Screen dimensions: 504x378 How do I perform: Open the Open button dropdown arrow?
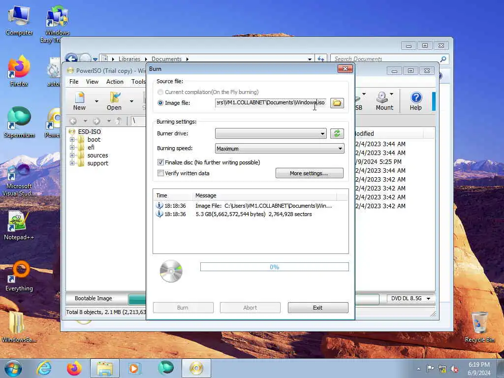pos(131,101)
